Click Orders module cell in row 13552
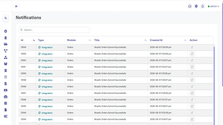Image resolution: width=223 pixels, height=125 pixels. tap(70, 60)
